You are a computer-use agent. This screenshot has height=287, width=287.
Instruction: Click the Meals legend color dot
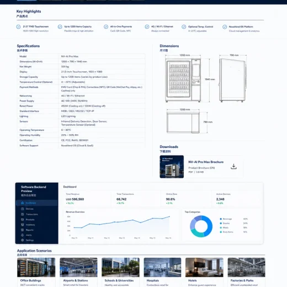221,227
